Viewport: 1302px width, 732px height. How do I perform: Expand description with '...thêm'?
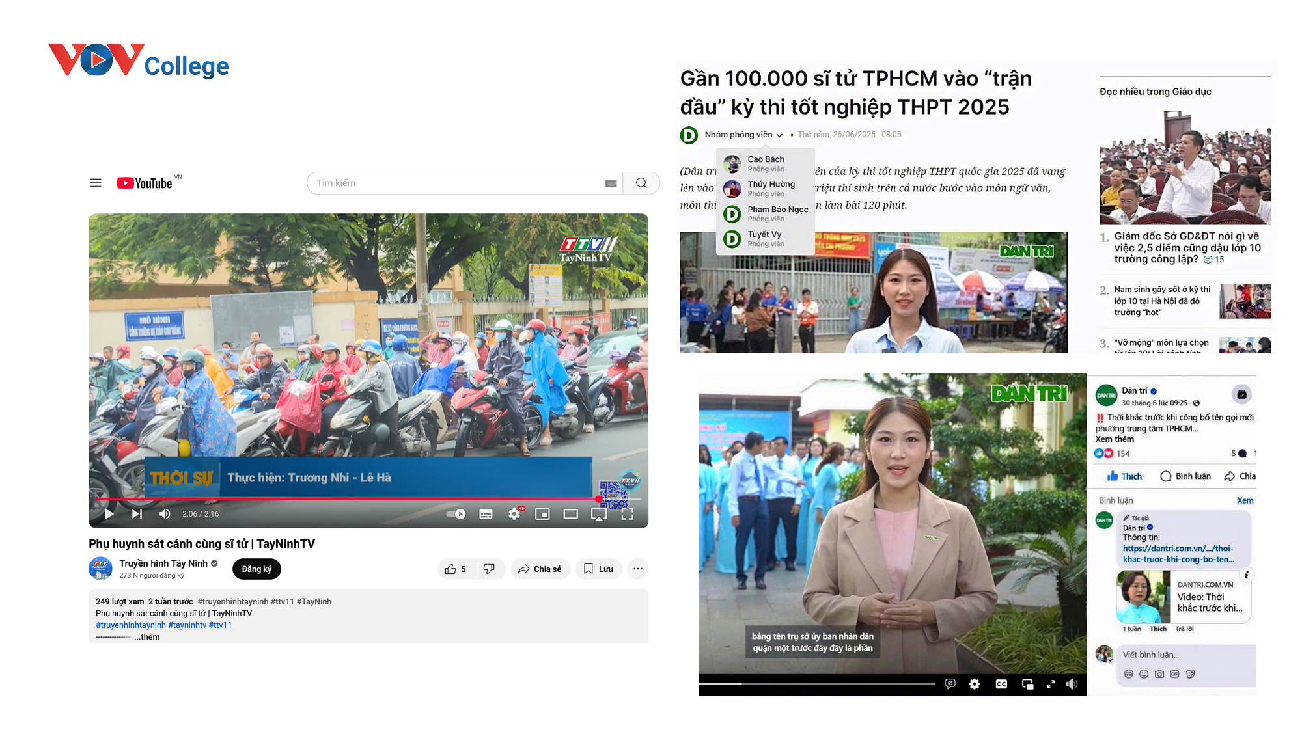click(147, 637)
